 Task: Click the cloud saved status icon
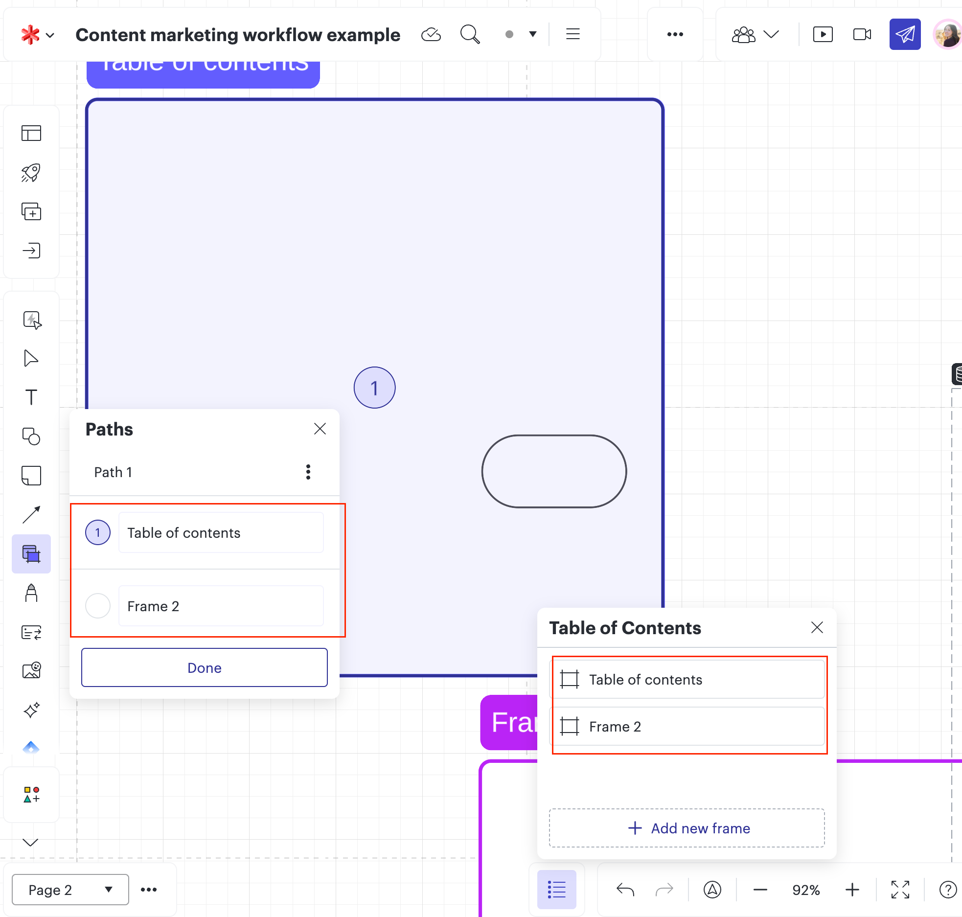point(431,35)
